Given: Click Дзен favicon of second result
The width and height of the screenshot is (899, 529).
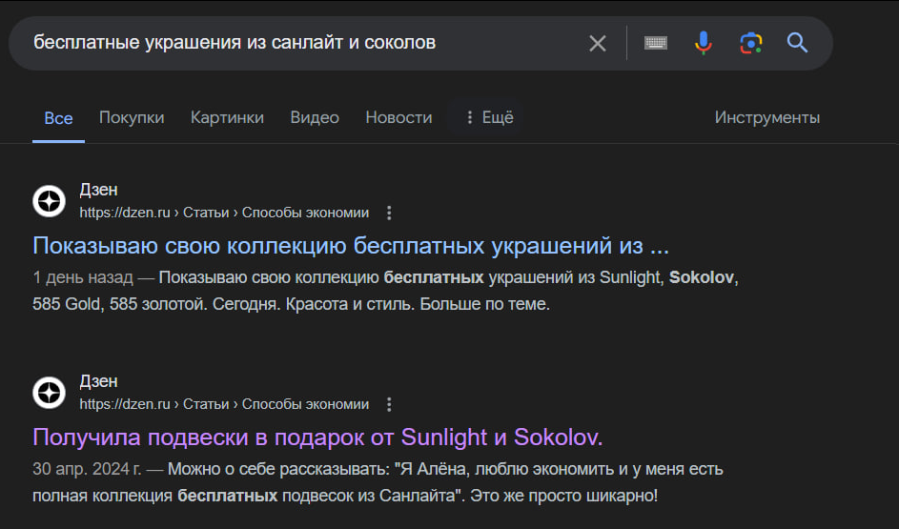Looking at the screenshot, I should pos(49,393).
